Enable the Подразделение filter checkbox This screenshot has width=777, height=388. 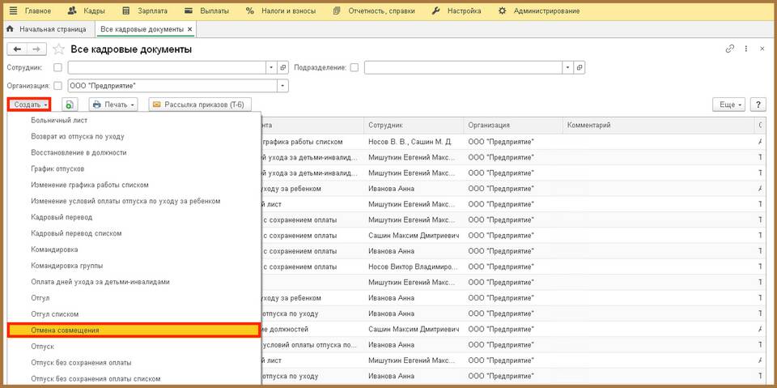tap(354, 67)
